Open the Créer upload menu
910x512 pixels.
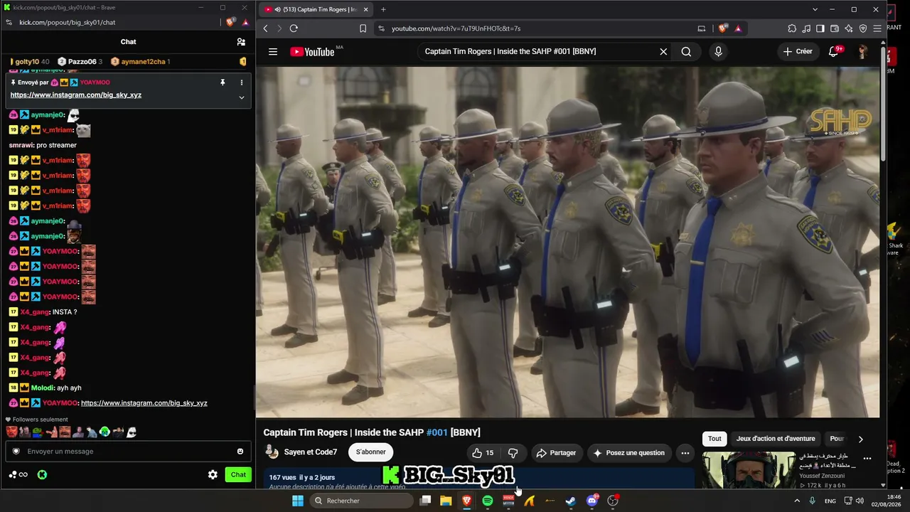(798, 51)
